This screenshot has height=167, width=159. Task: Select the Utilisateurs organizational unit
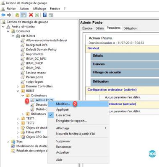pyautogui.click(x=38, y=114)
